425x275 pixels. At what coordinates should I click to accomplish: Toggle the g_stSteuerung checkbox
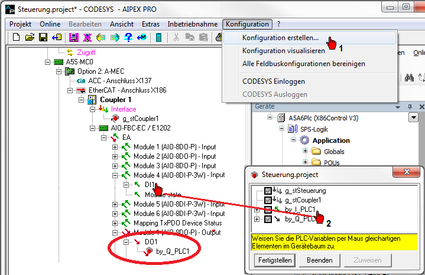(268, 191)
